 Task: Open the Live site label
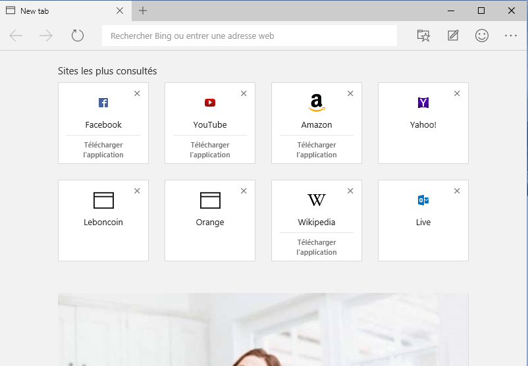click(x=423, y=222)
